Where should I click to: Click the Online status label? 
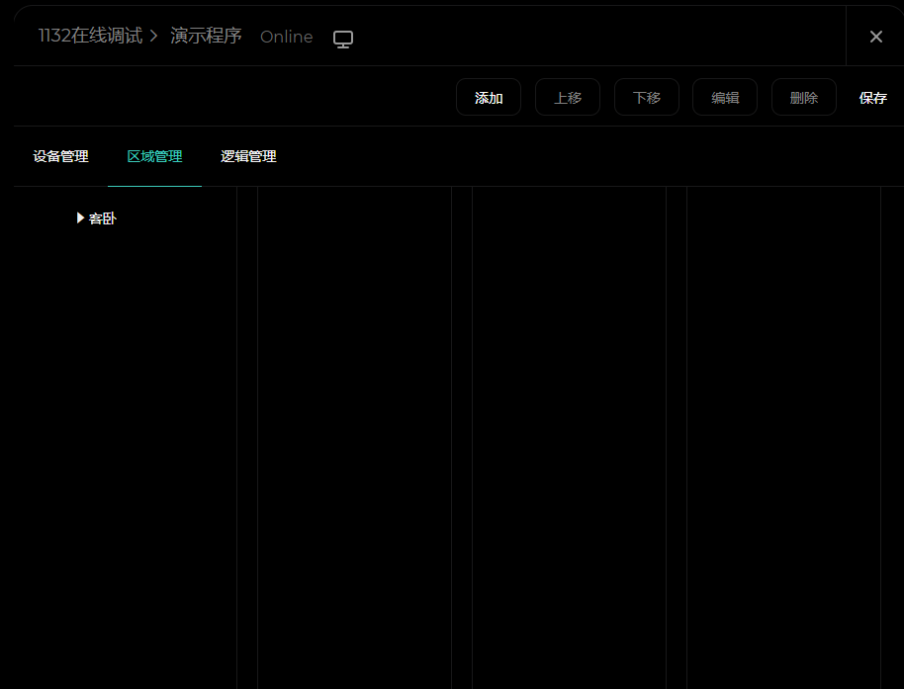[x=287, y=37]
